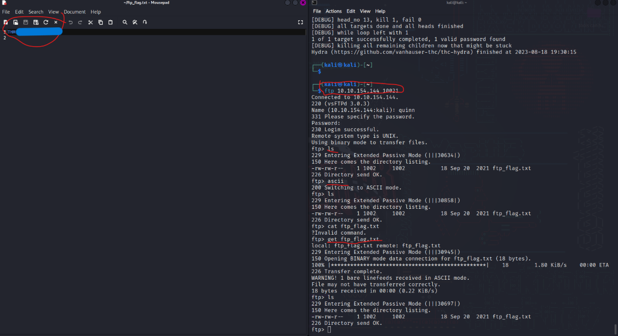Open terminal Edit menu
The height and width of the screenshot is (336, 618).
tap(351, 11)
